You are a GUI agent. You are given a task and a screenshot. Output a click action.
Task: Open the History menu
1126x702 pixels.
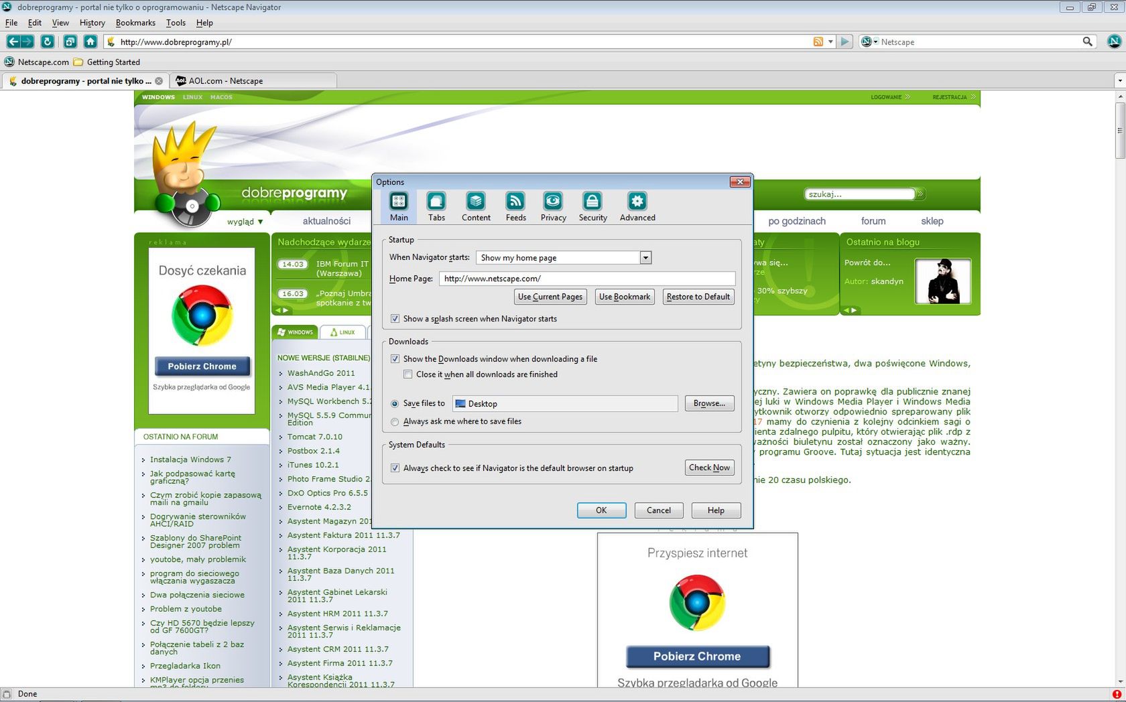point(92,23)
